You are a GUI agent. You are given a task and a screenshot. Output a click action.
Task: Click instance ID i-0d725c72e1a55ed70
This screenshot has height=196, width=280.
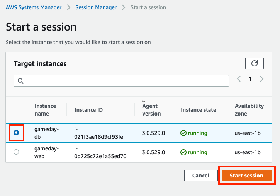click(100, 152)
